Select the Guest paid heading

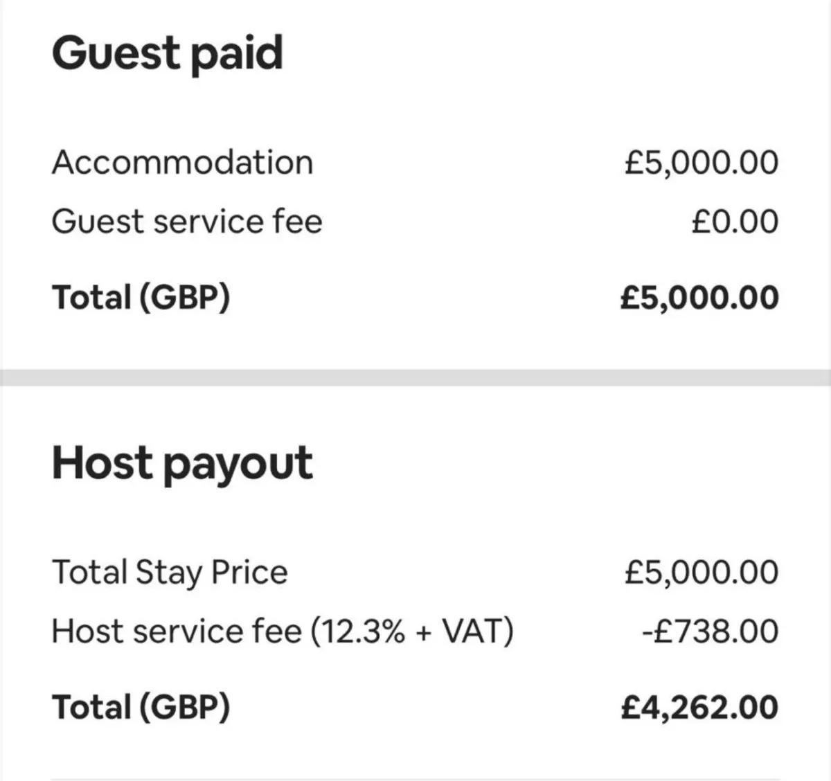168,53
